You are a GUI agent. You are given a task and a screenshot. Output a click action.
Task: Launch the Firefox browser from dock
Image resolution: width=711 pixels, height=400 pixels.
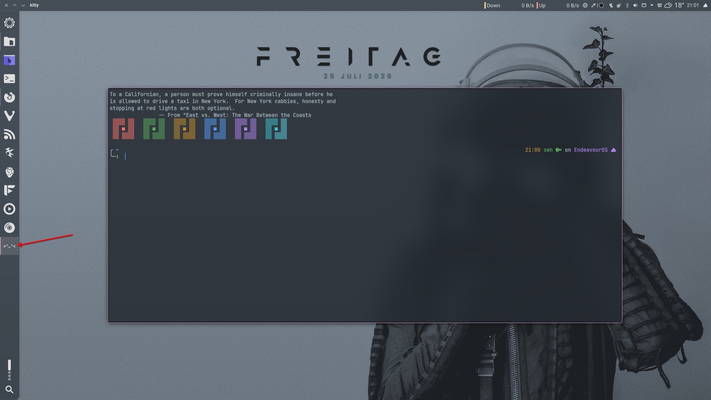(x=9, y=97)
